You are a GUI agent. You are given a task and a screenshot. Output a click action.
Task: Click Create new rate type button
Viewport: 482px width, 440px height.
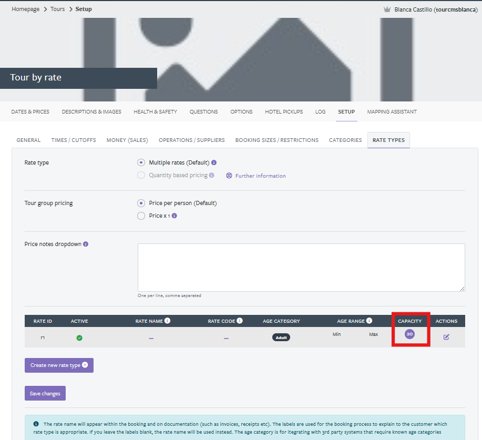click(59, 365)
